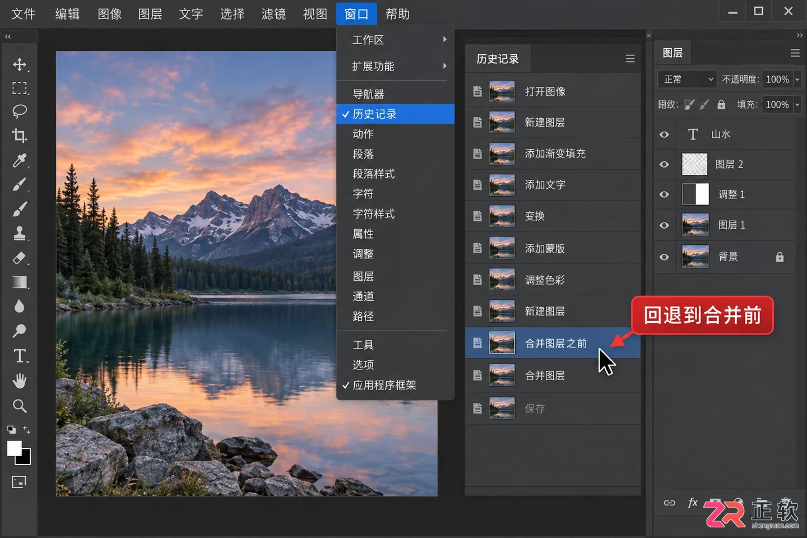
Task: Expand the 扩展功能 submenu
Action: [x=396, y=66]
